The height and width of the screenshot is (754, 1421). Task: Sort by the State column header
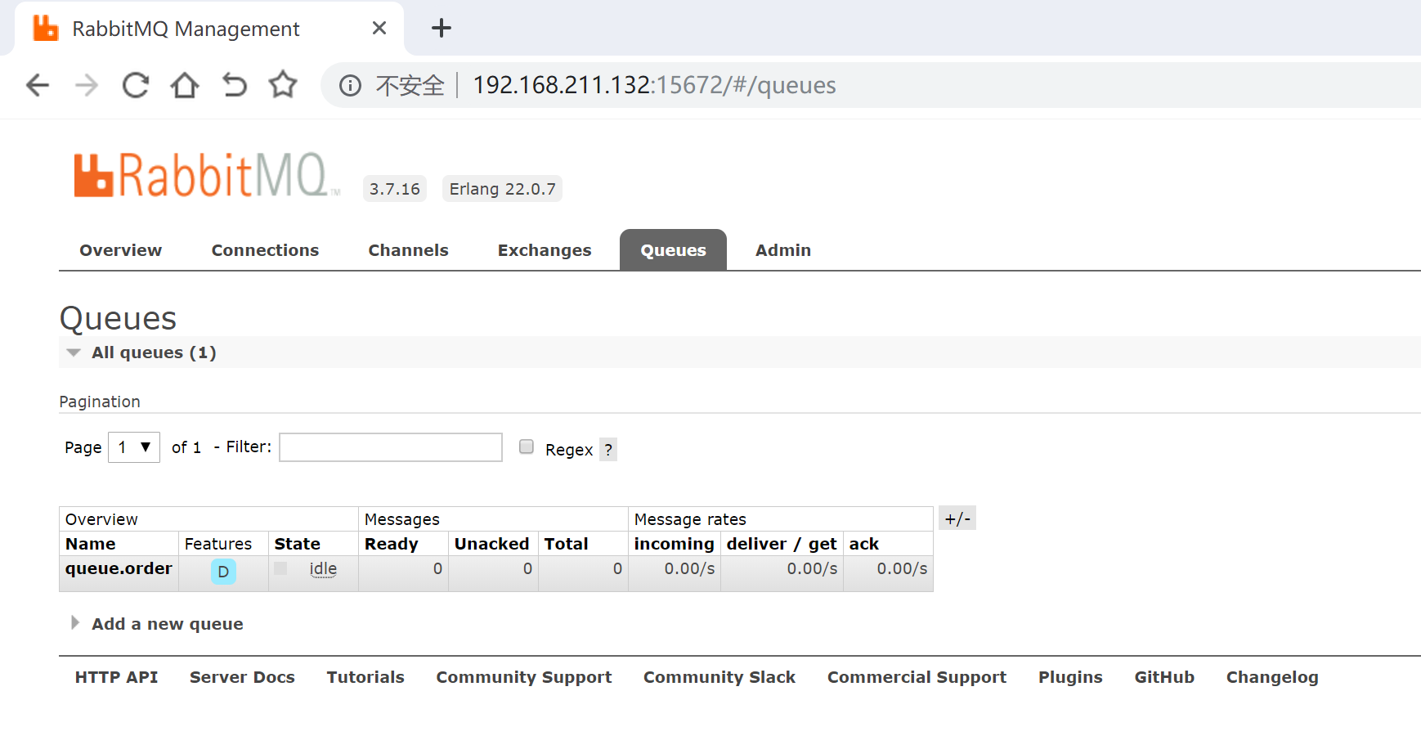298,544
